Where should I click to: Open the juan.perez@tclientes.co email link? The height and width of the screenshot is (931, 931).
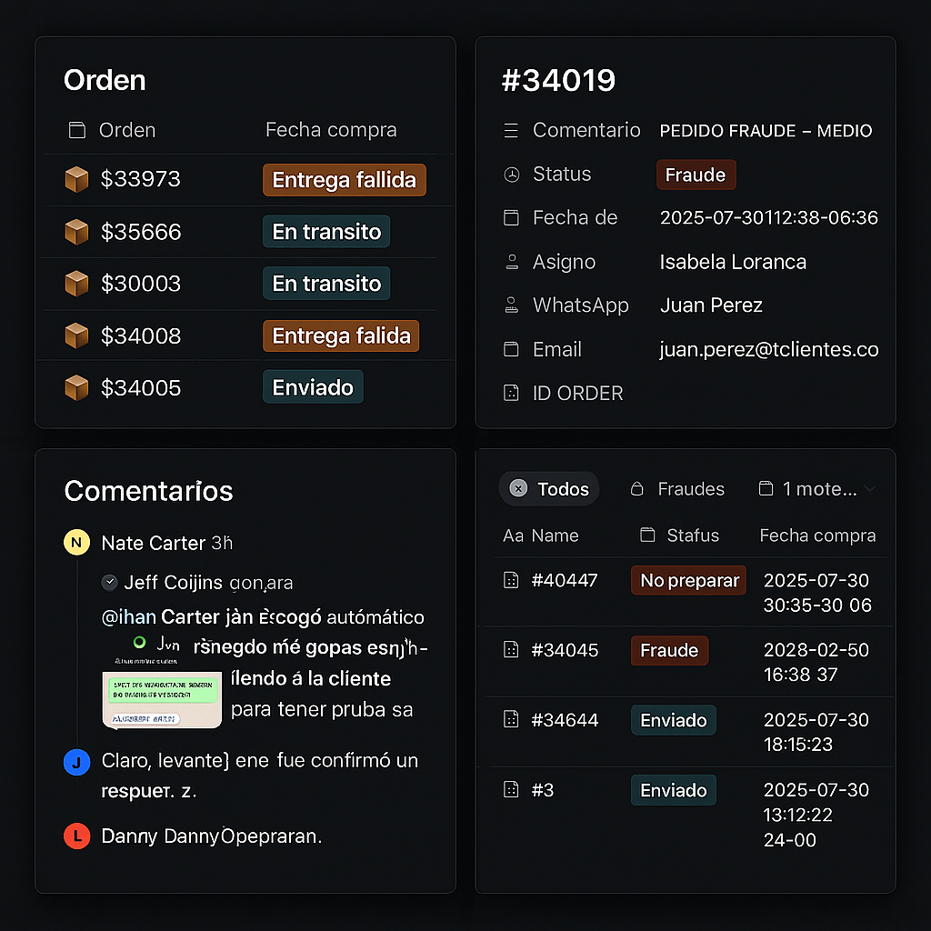click(x=768, y=349)
